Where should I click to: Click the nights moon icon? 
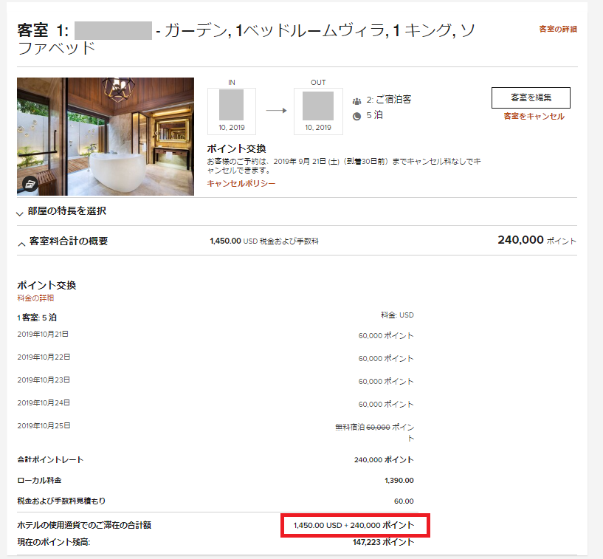(357, 116)
